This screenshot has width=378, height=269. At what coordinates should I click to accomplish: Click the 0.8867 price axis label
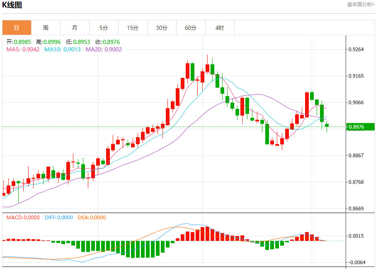(356, 155)
